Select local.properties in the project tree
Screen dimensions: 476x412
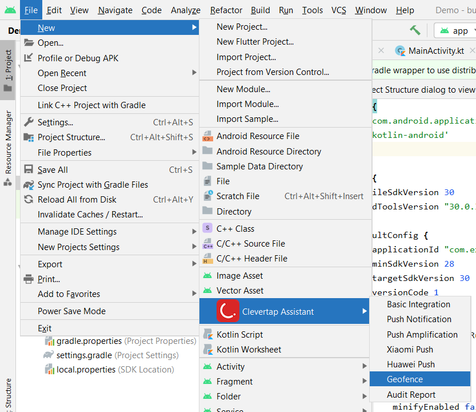pos(109,370)
